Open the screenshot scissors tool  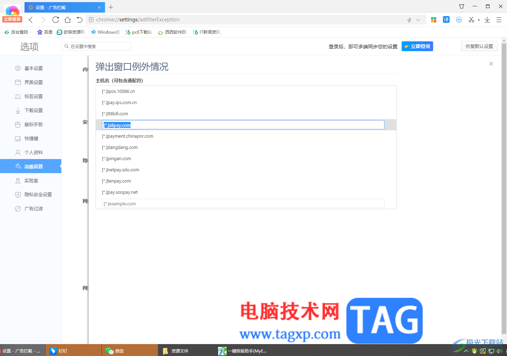471,20
